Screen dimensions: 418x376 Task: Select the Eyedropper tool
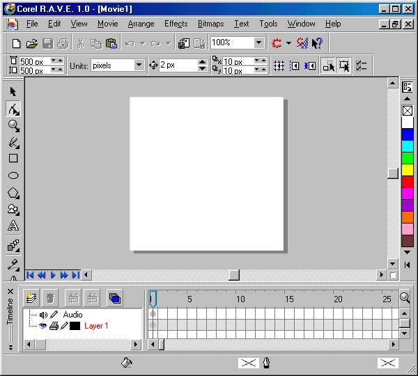click(x=13, y=265)
